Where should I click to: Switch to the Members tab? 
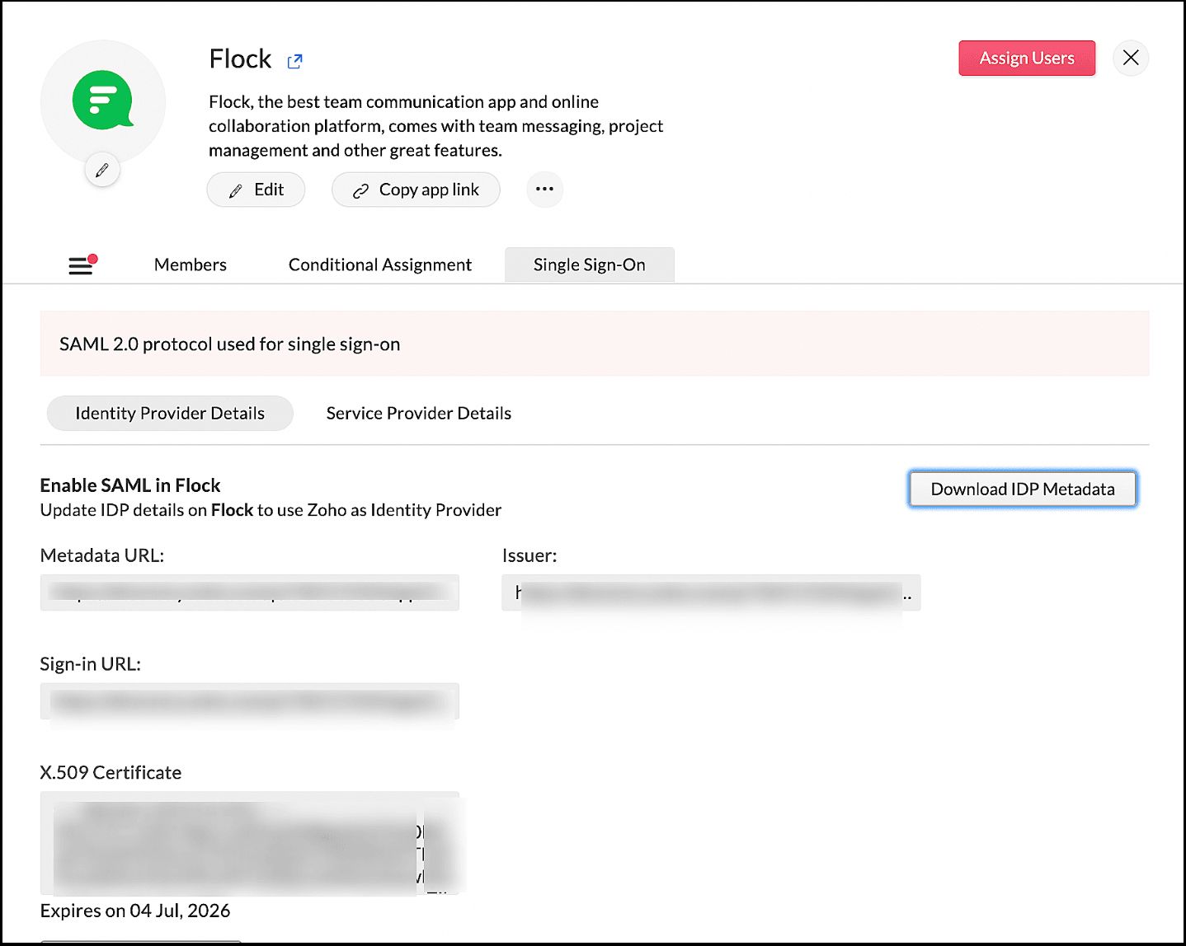tap(190, 265)
